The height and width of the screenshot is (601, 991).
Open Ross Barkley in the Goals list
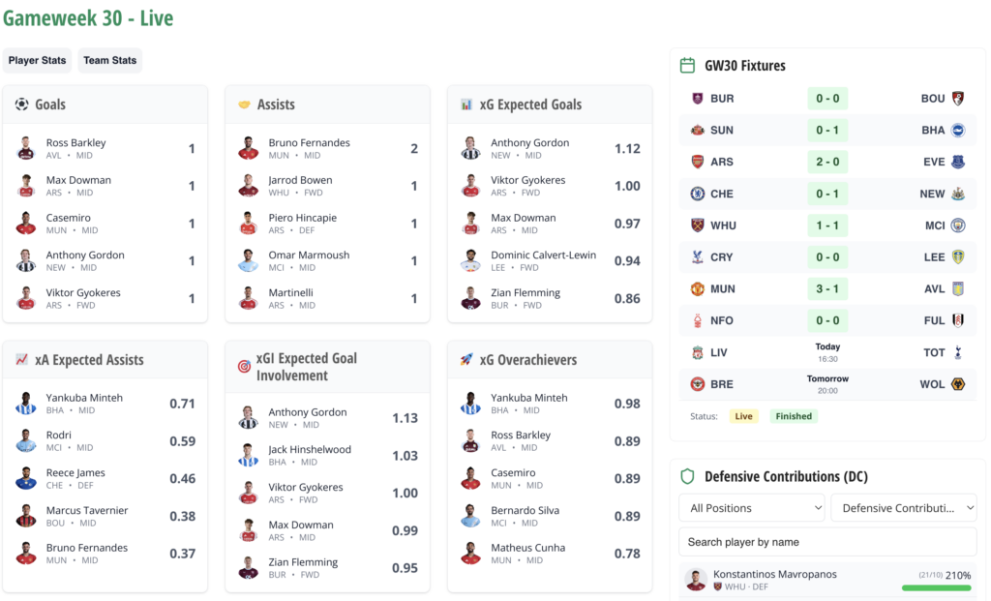(x=76, y=143)
